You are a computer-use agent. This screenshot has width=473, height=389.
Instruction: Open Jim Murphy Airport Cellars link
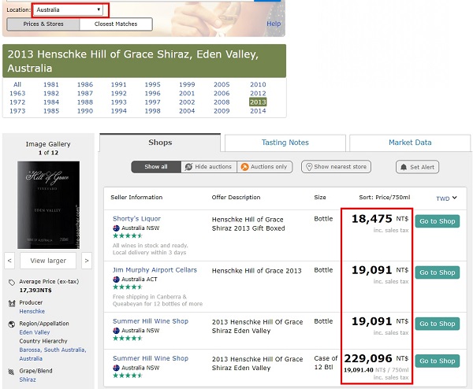pos(155,270)
